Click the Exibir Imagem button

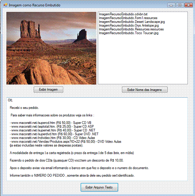point(48,89)
